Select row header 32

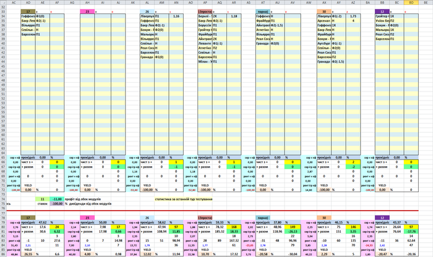point(3,7)
